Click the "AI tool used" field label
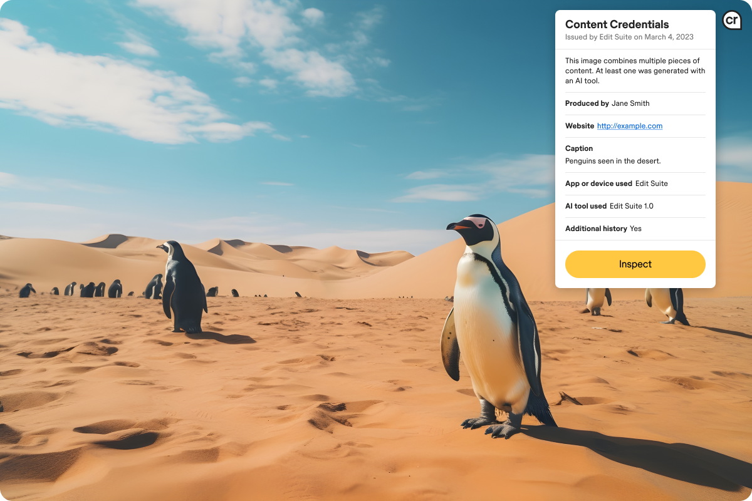Viewport: 752px width, 501px height. coord(586,206)
